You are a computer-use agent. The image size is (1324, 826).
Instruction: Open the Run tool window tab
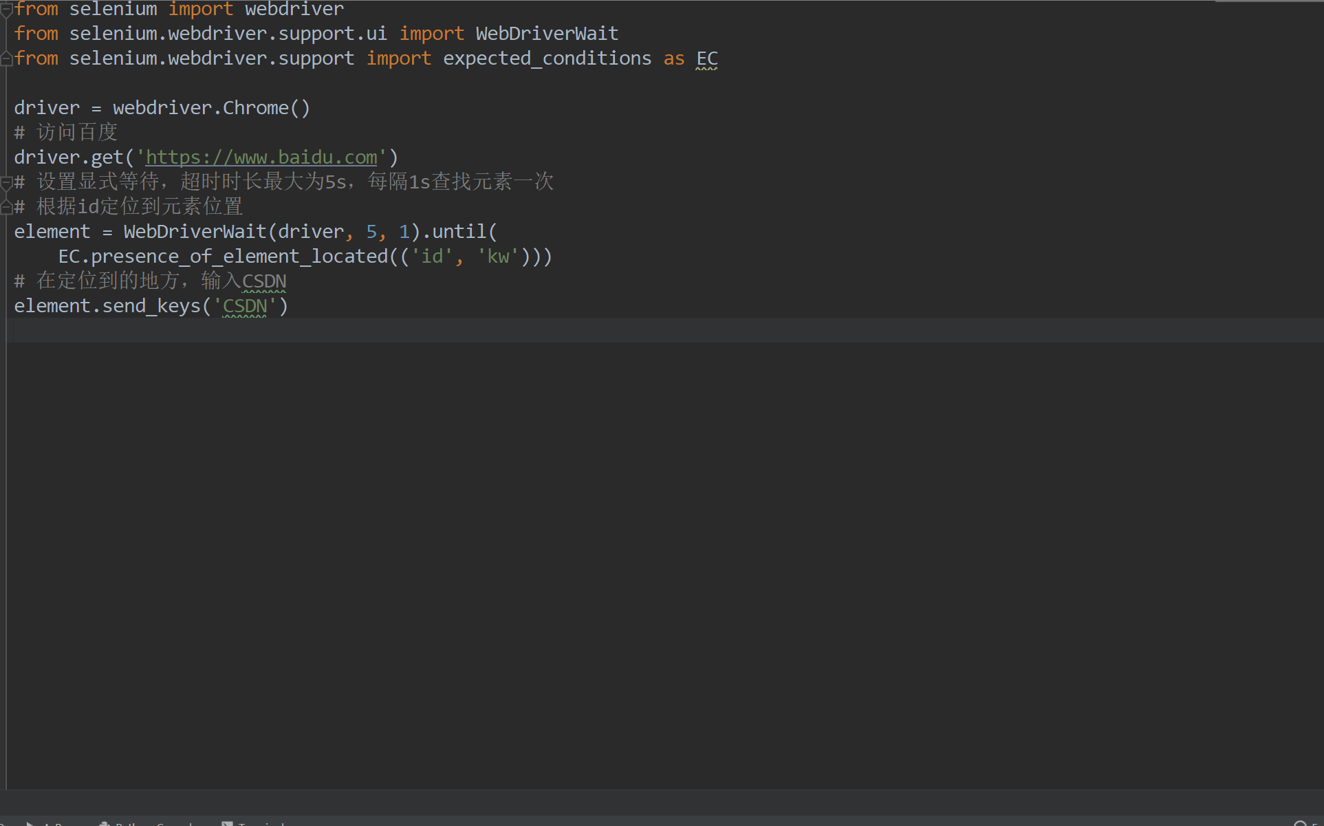pos(62,823)
